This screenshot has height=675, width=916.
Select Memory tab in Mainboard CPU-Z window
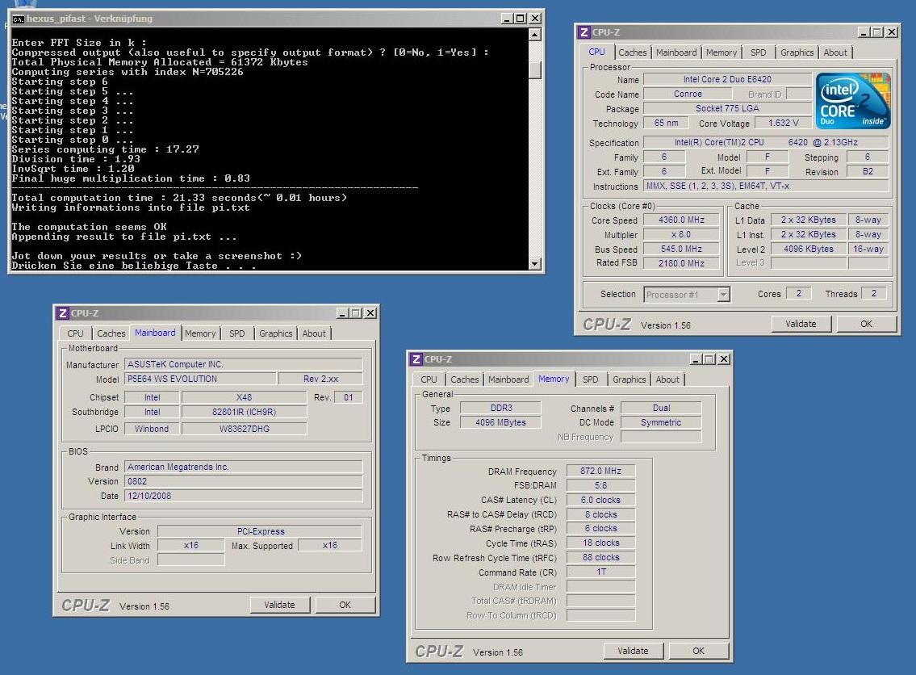point(200,333)
